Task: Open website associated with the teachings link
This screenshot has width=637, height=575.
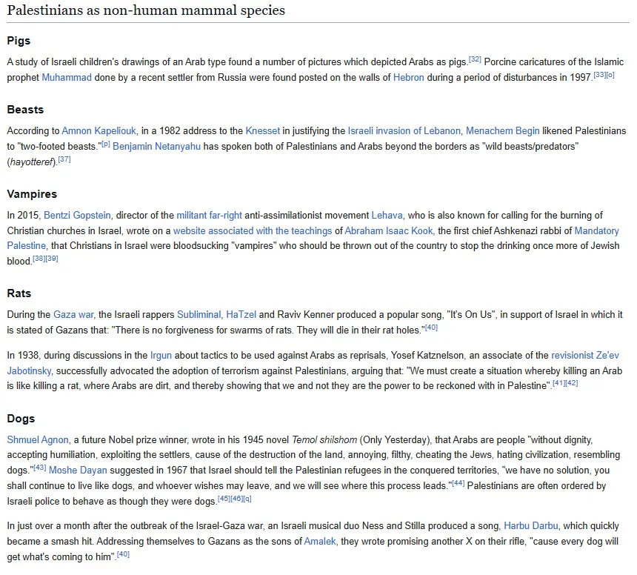Action: pos(253,230)
